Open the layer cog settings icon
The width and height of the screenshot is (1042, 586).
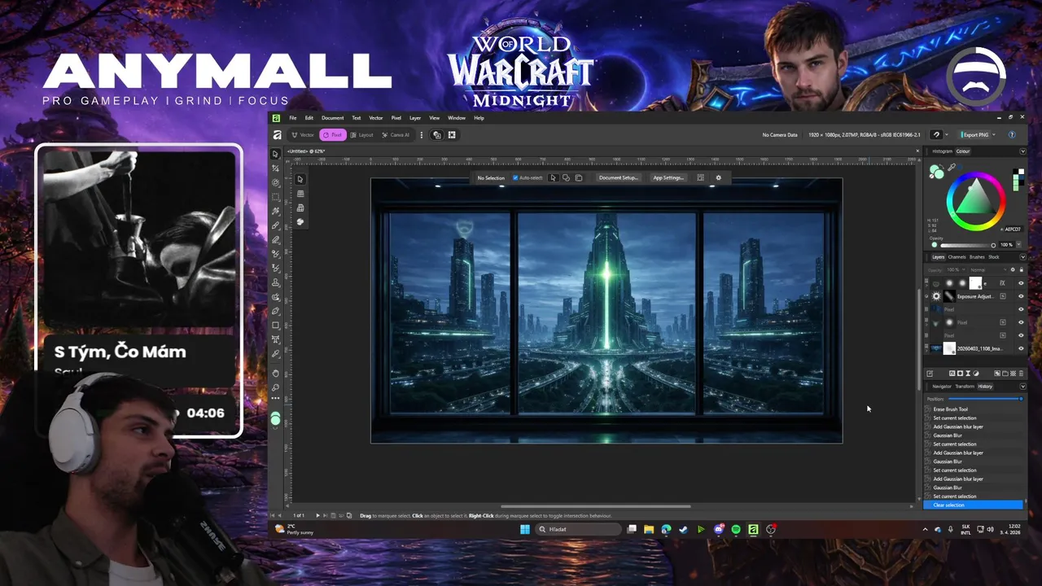click(1013, 269)
